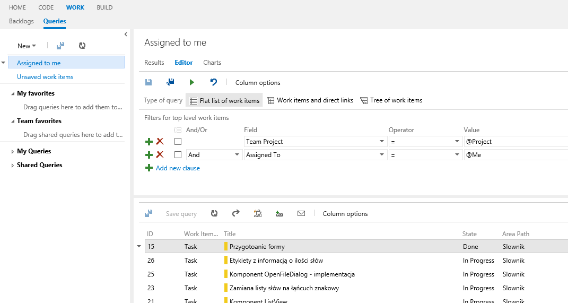Click the Save query as icon in editor toolbar

[x=170, y=82]
